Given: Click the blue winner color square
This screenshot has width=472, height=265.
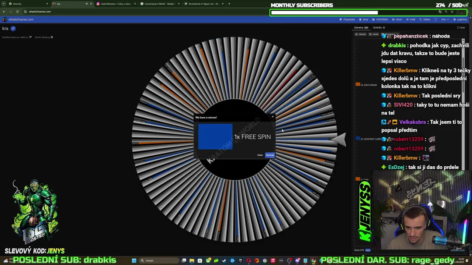Looking at the screenshot, I should [x=215, y=137].
